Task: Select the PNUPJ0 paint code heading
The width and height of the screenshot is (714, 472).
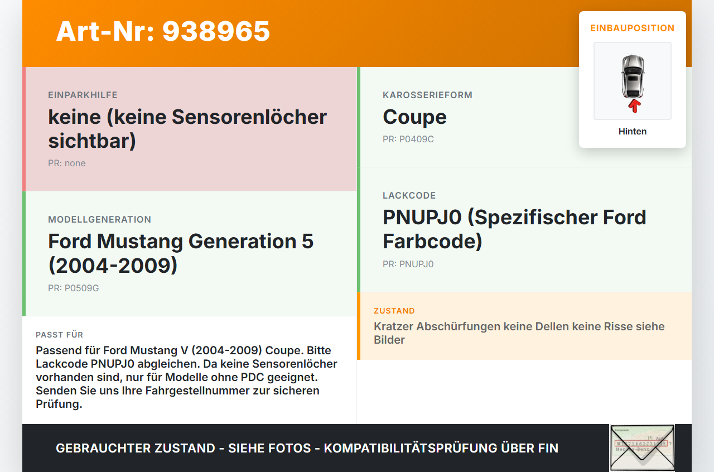Action: pos(514,229)
